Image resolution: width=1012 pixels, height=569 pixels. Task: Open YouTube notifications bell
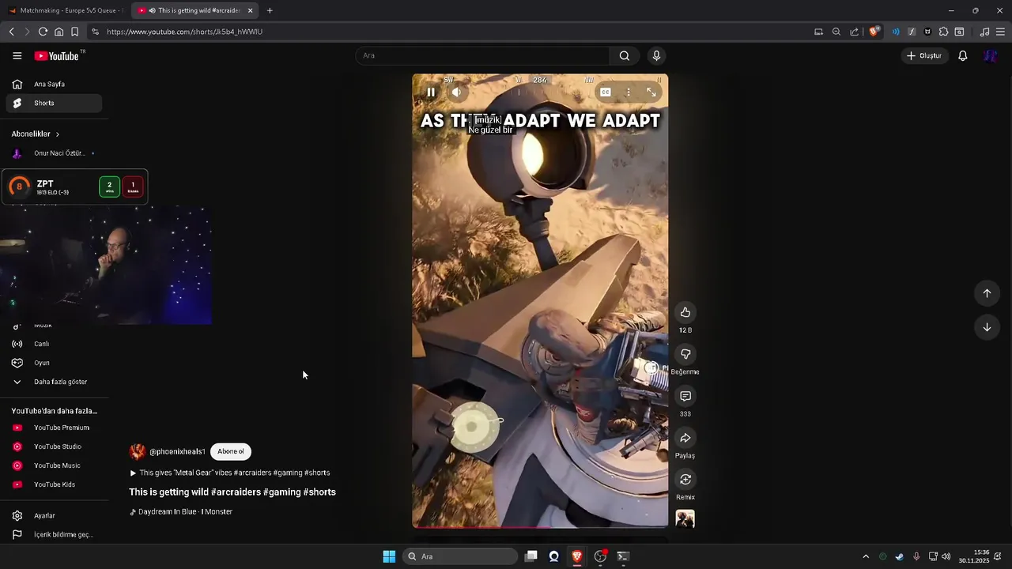962,55
